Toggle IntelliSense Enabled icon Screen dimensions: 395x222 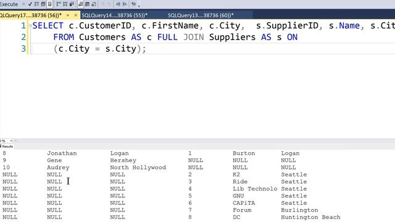pyautogui.click(x=49, y=4)
